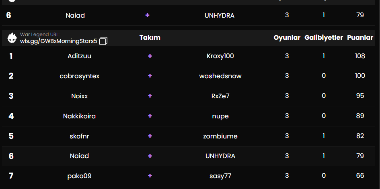Click the Takım column header
The image size is (380, 189).
pos(150,38)
